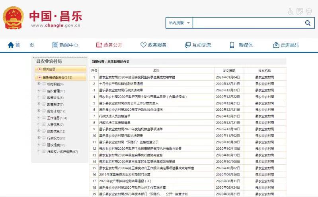Viewport: 318px width, 197px height.
Task: Go to the 政务服务 menu
Action: [x=153, y=45]
